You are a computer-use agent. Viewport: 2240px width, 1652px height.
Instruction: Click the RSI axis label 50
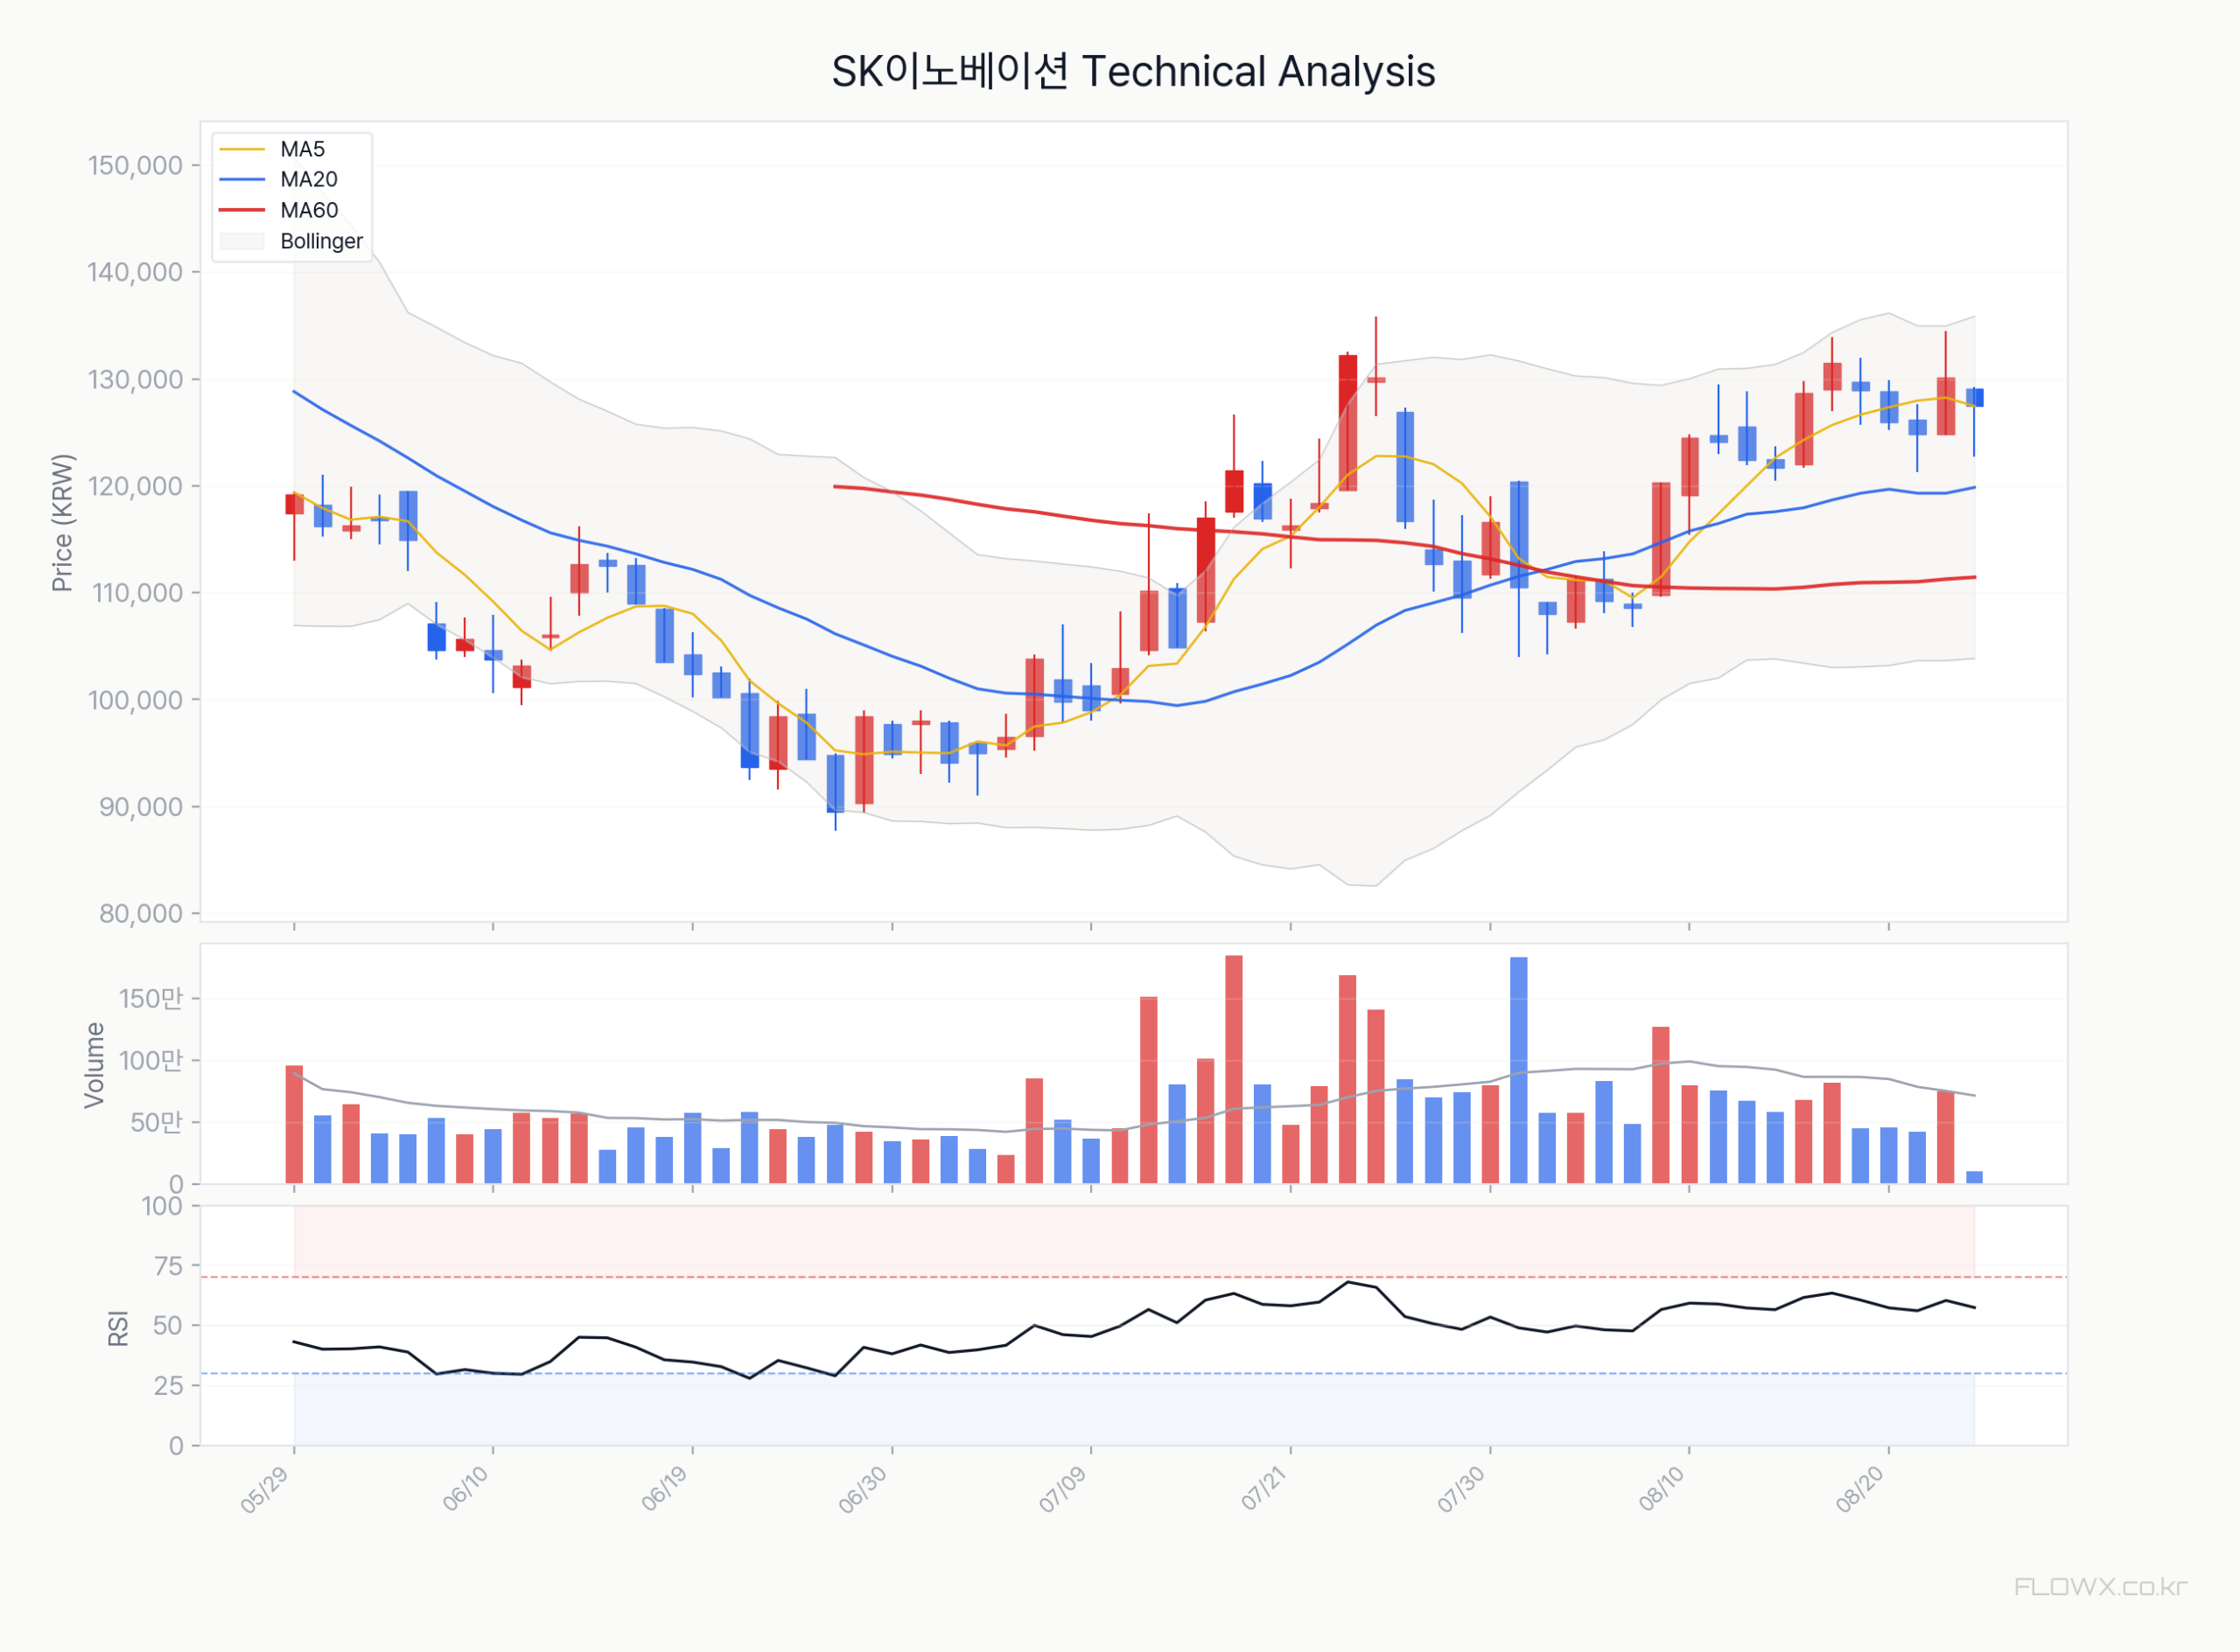pos(169,1326)
